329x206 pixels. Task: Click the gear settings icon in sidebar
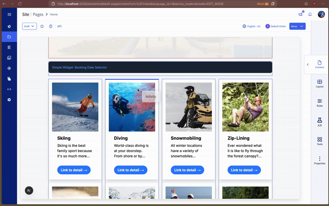point(9,100)
